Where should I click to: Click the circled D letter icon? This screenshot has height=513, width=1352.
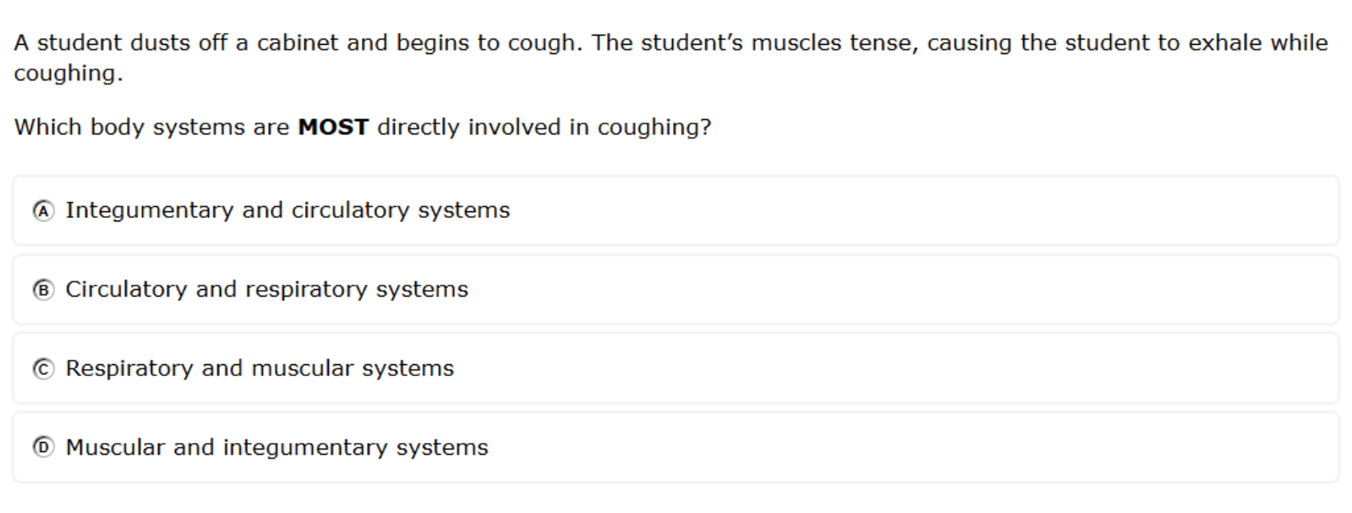click(x=43, y=447)
